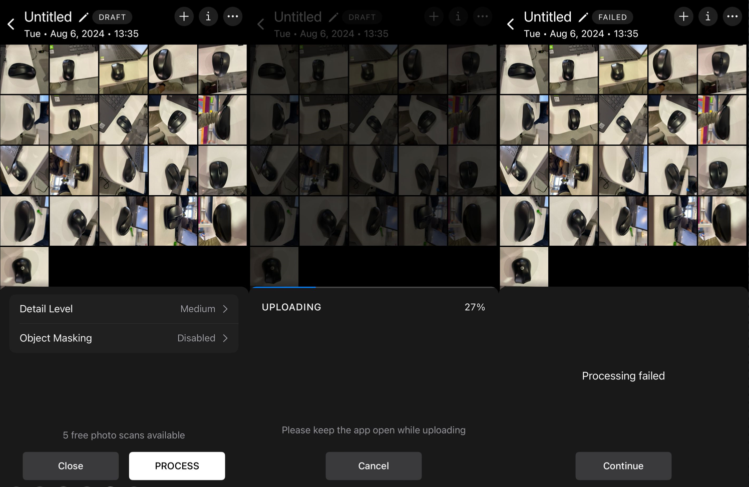Click the UPLOADING label
749x487 pixels.
[291, 307]
